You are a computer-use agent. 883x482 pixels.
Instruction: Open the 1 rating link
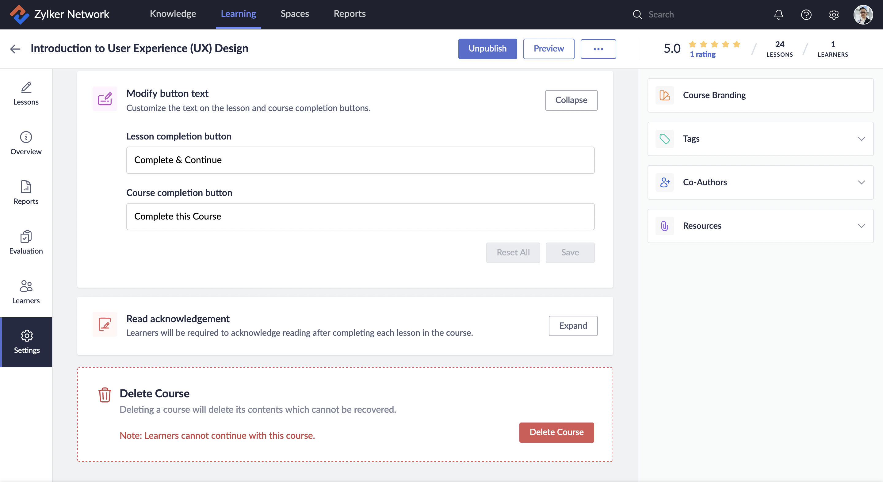coord(702,54)
